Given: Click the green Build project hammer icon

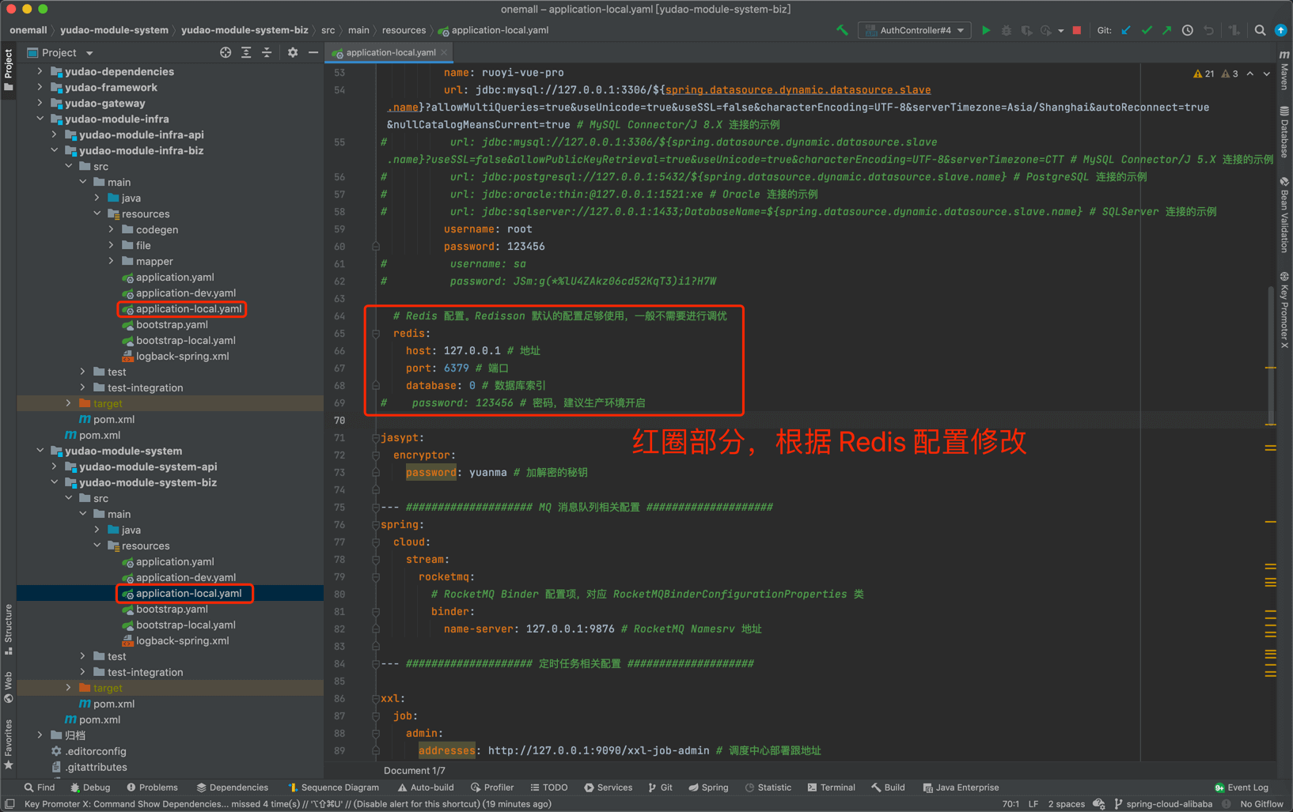Looking at the screenshot, I should pos(842,30).
